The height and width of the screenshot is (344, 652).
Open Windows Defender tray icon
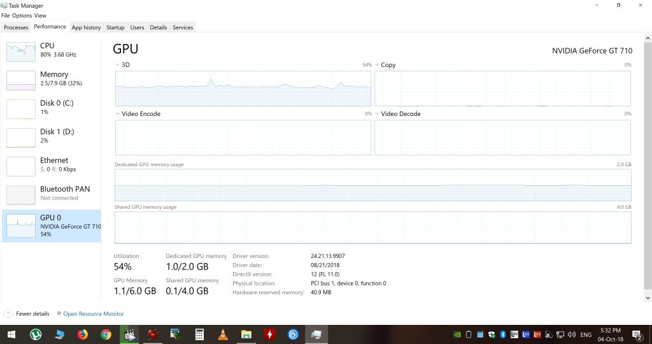pos(492,334)
